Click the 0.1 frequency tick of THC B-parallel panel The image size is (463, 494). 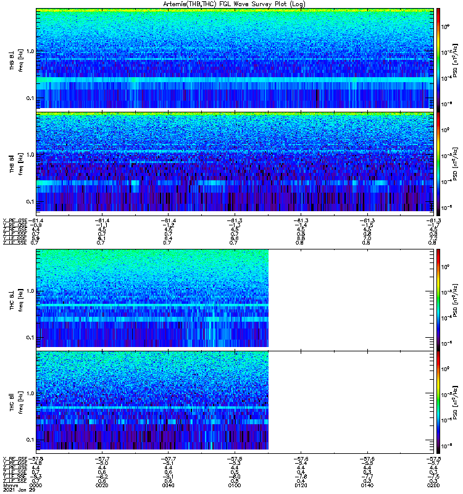point(30,440)
